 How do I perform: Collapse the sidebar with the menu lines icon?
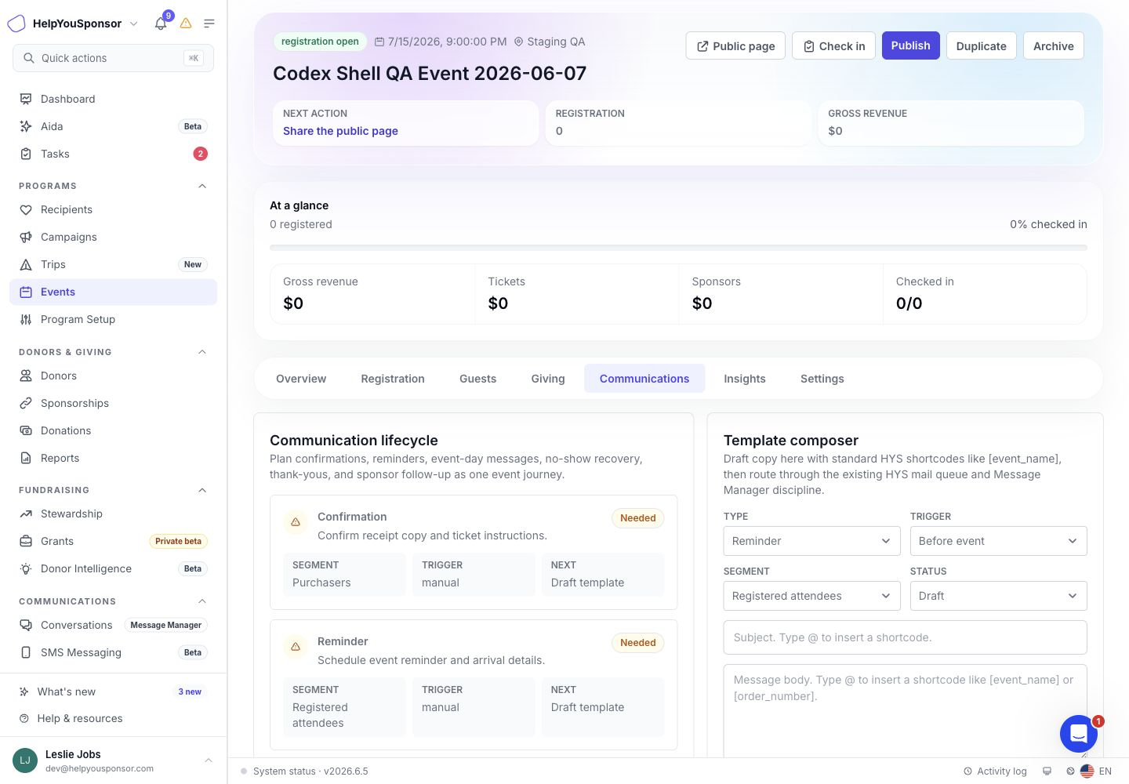click(209, 24)
